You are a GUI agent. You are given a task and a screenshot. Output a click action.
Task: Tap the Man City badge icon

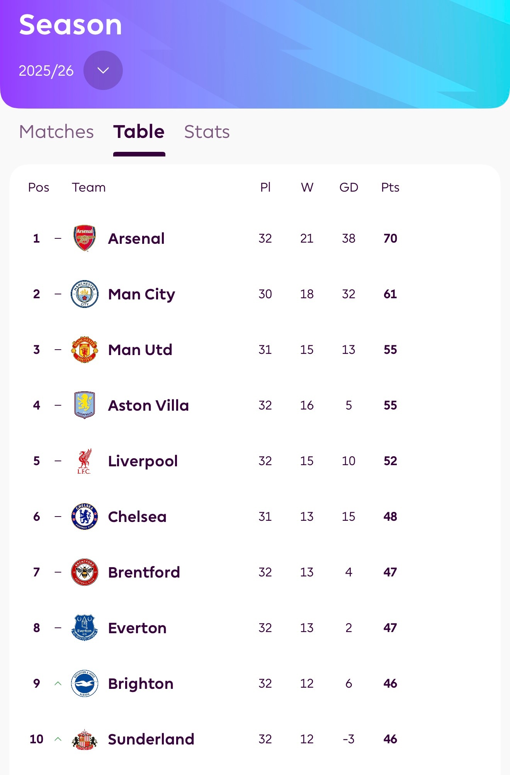coord(85,294)
